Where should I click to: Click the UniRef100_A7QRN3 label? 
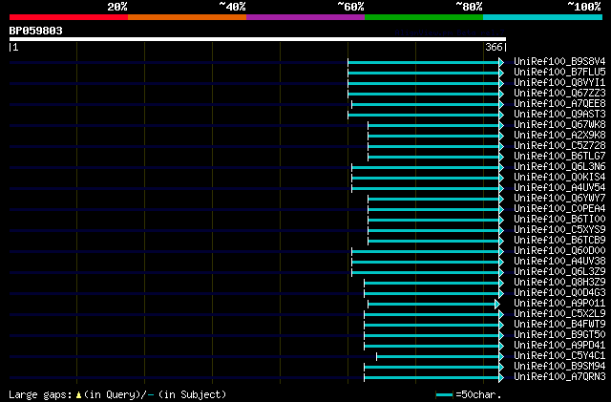point(559,377)
